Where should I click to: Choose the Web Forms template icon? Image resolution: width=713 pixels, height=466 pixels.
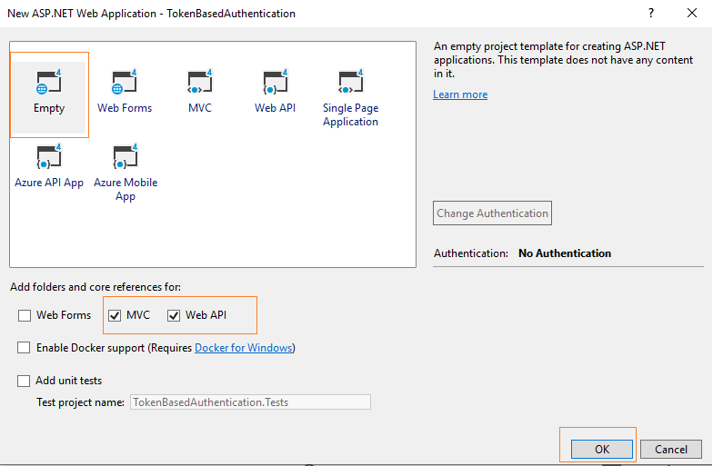point(124,82)
